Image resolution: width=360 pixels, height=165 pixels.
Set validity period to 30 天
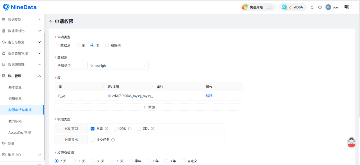coord(74,161)
